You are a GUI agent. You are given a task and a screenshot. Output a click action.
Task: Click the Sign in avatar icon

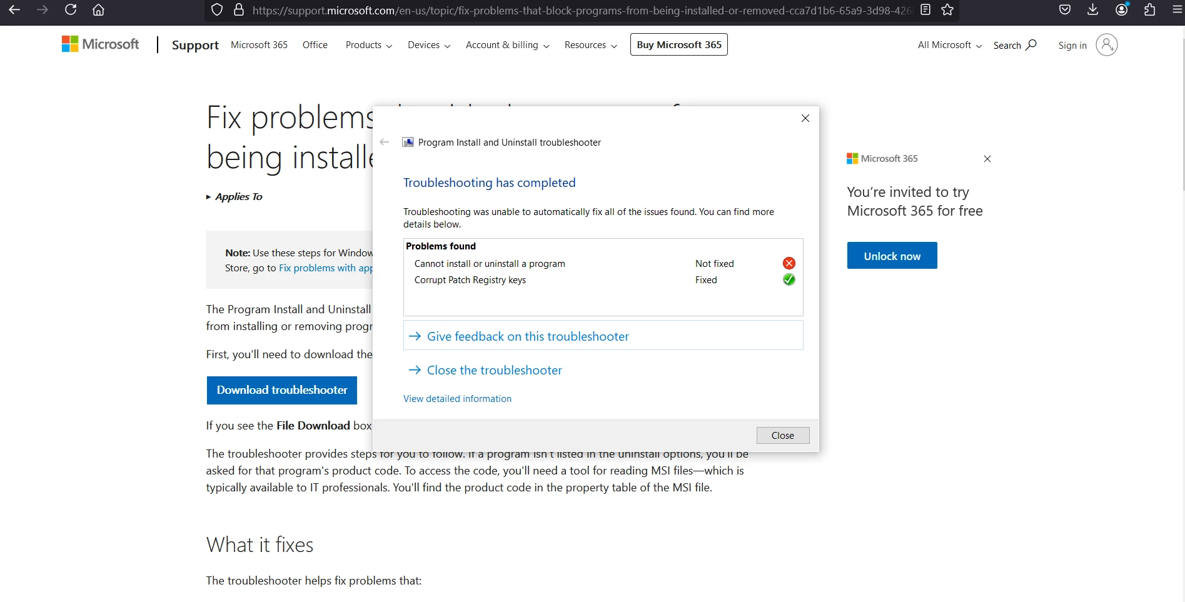(1106, 45)
